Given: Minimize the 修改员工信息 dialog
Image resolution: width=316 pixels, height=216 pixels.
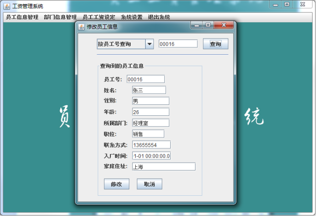Looking at the screenshot, I should (196, 25).
